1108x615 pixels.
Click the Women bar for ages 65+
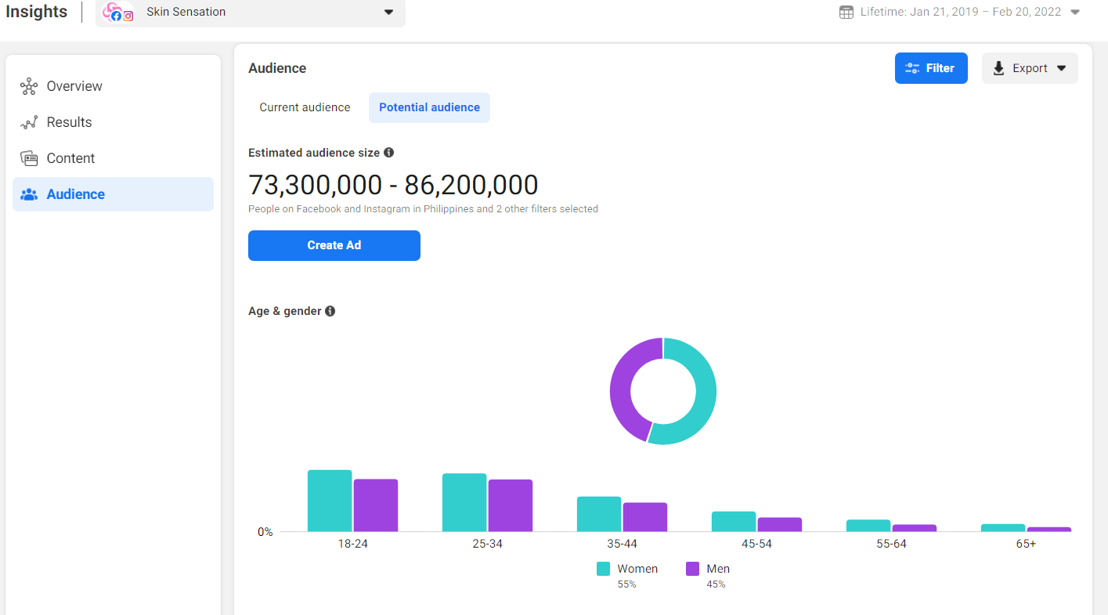click(1003, 528)
